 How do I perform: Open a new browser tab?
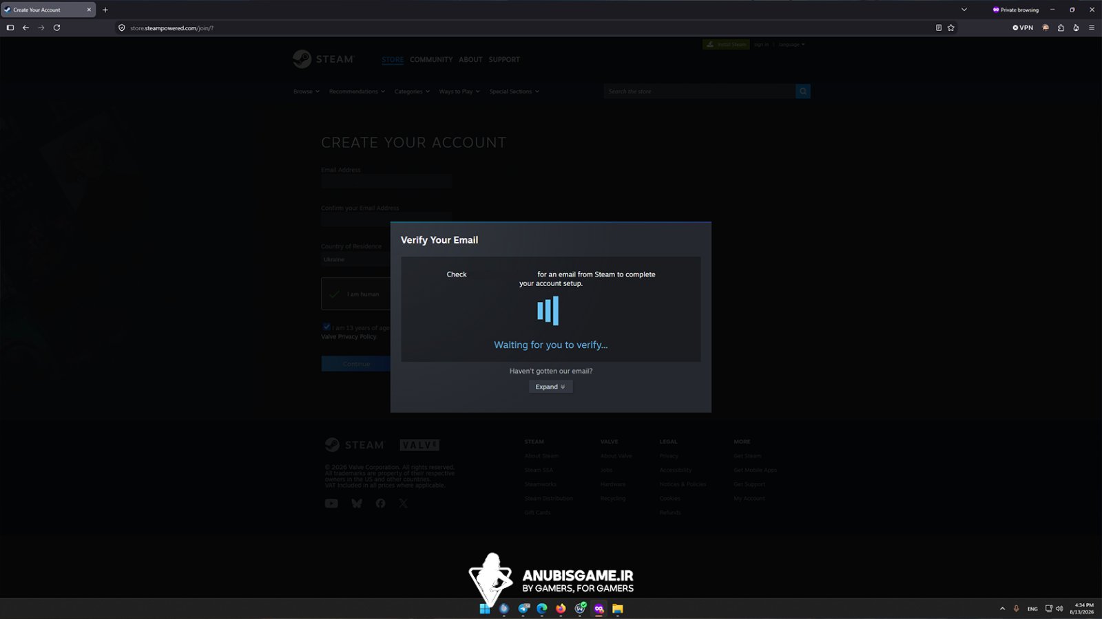pyautogui.click(x=105, y=10)
